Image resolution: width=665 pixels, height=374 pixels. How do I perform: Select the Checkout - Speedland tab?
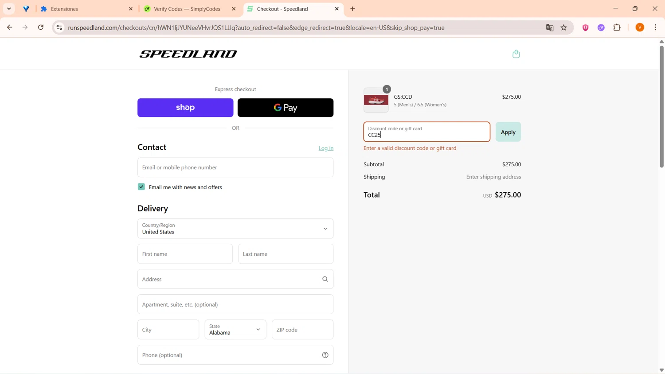click(x=293, y=9)
